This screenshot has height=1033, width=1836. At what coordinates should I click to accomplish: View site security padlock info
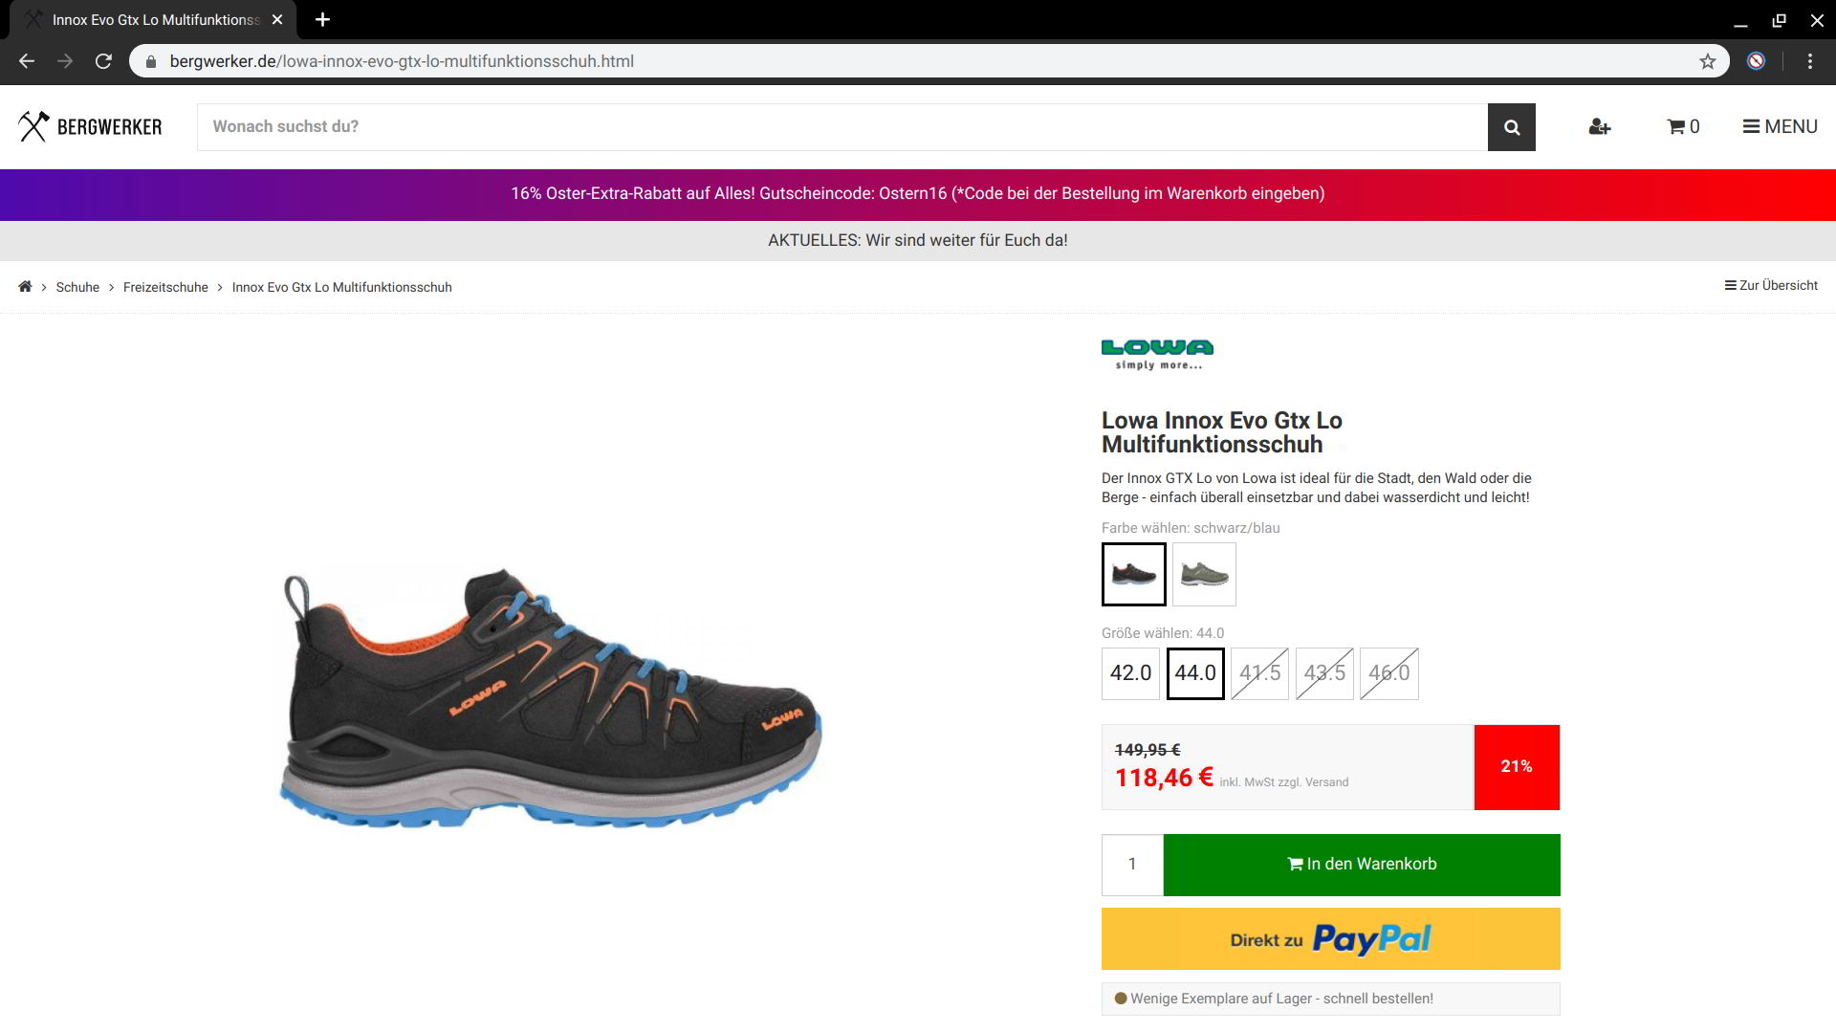click(150, 61)
